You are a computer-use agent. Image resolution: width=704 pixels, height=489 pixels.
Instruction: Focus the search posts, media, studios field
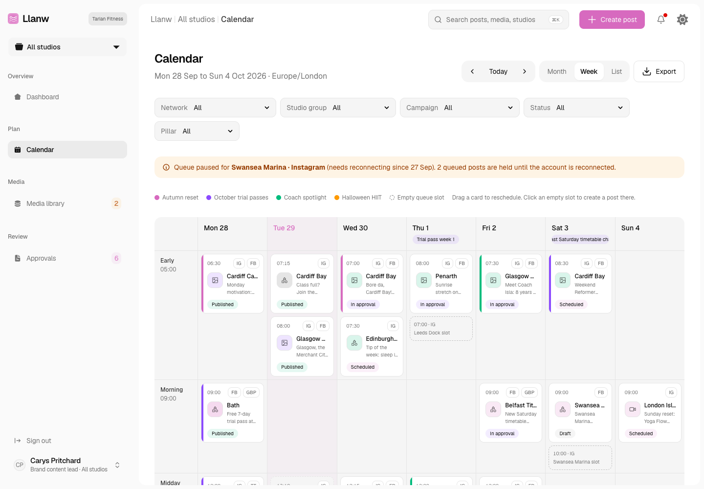[x=499, y=20]
